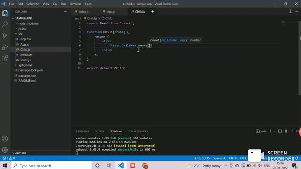Image resolution: width=301 pixels, height=169 pixels.
Task: Open the red recorder app in taskbar
Action: (x=133, y=165)
